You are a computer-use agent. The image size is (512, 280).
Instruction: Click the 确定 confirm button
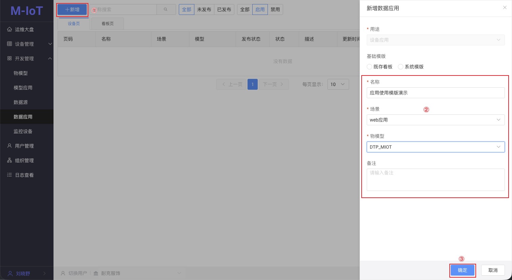(462, 270)
